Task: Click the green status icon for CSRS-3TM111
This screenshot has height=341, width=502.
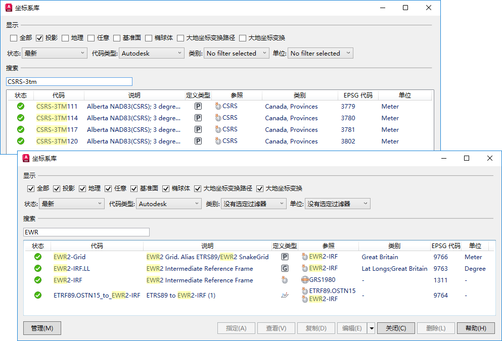Action: 21,106
